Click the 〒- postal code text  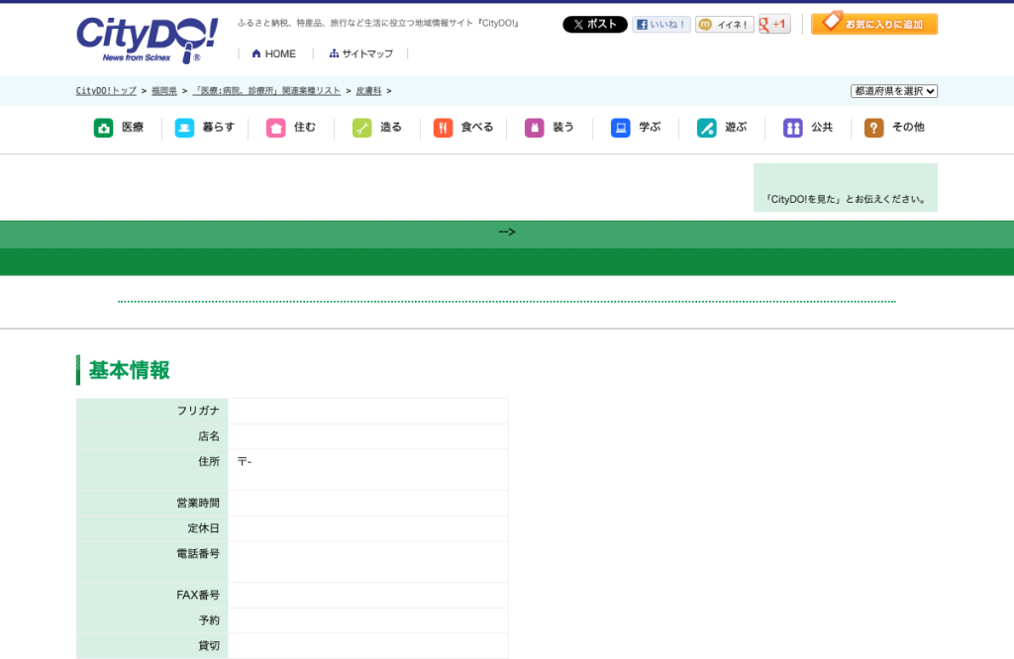[x=245, y=461]
